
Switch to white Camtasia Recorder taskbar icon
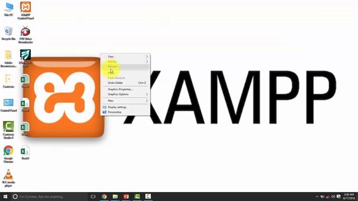(x=148, y=197)
